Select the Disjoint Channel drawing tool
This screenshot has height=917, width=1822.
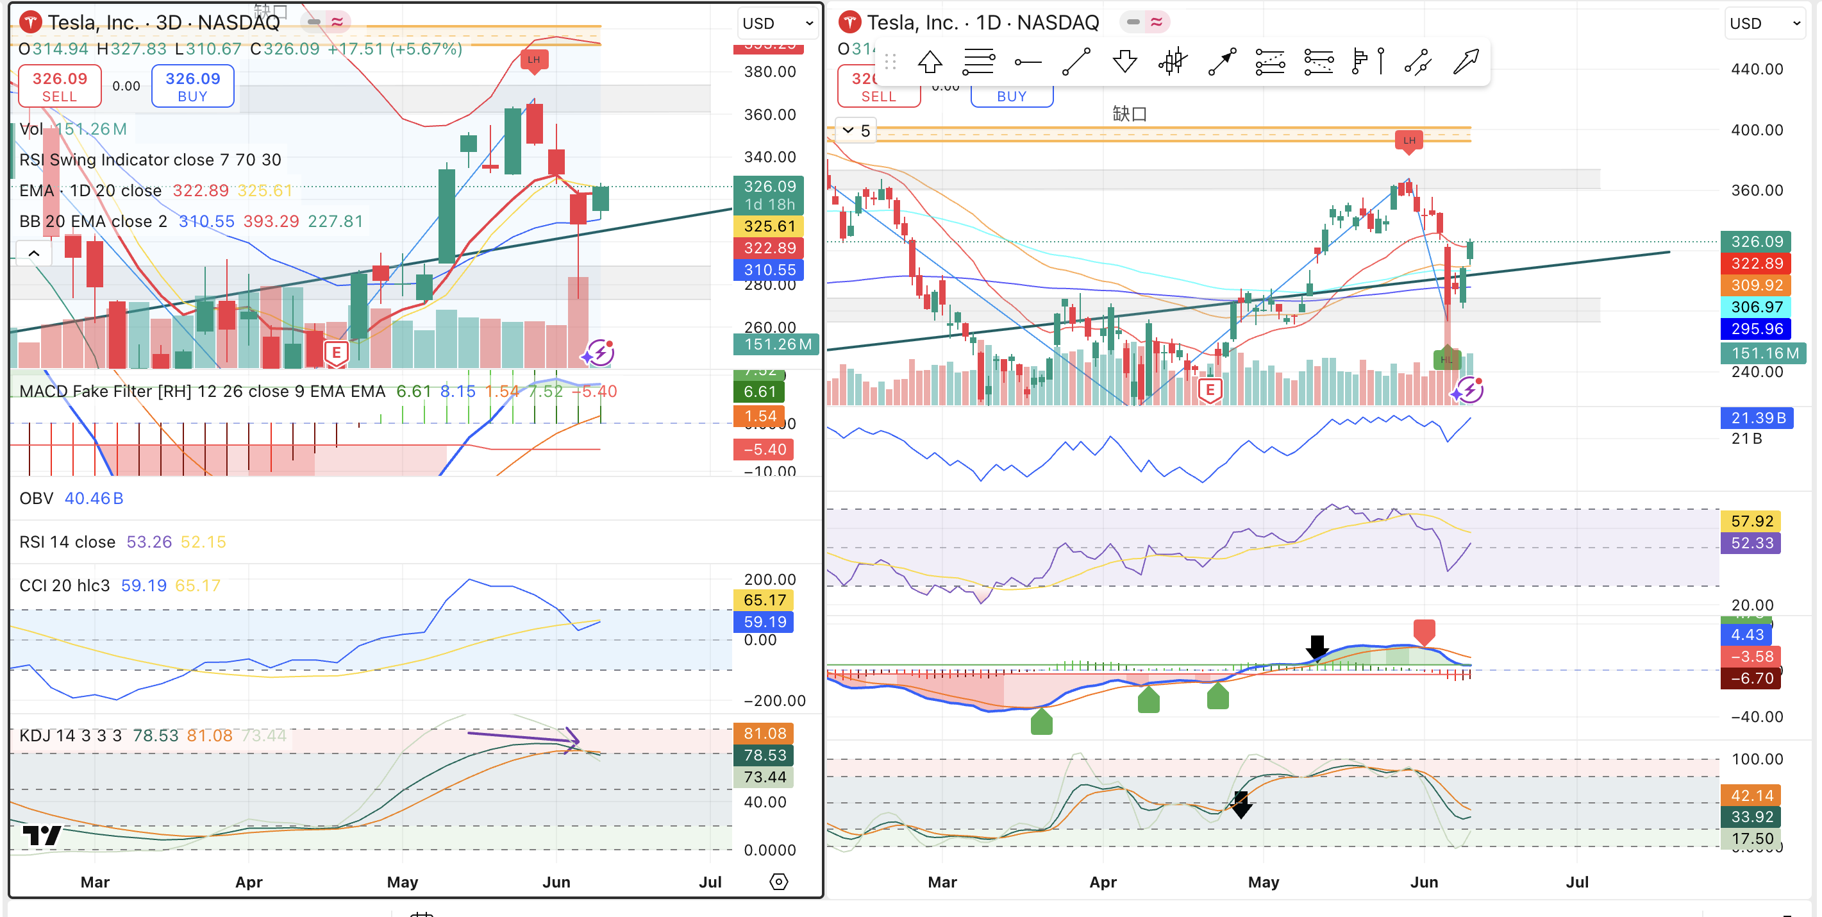tap(1417, 62)
